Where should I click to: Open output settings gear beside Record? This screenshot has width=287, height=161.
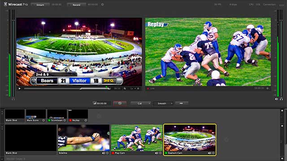coord(103,4)
